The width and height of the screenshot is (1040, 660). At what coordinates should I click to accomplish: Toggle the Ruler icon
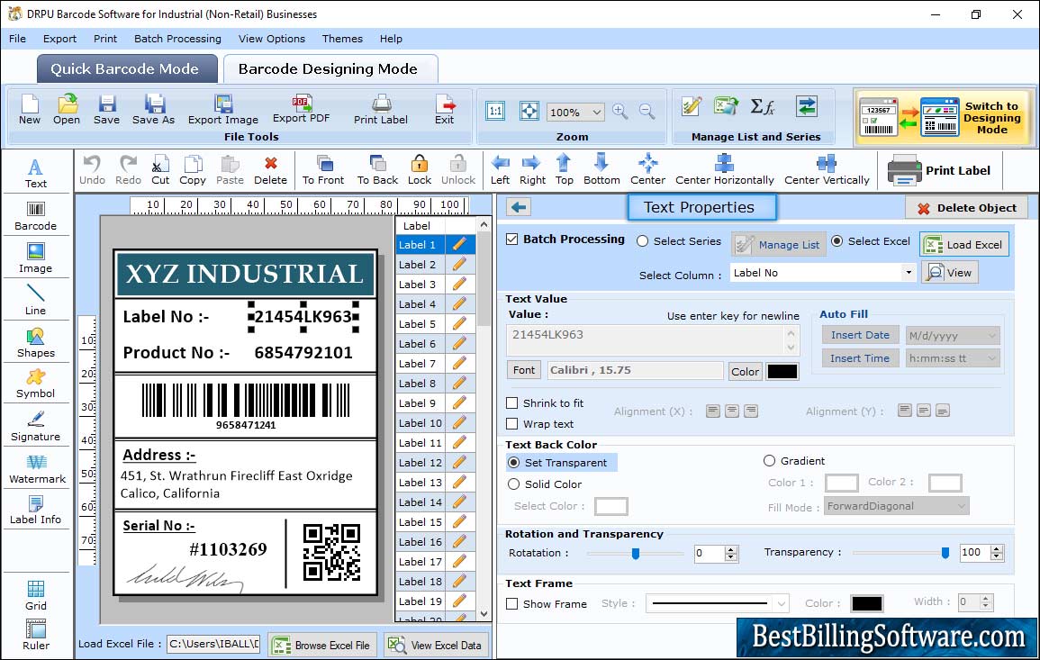pos(36,634)
